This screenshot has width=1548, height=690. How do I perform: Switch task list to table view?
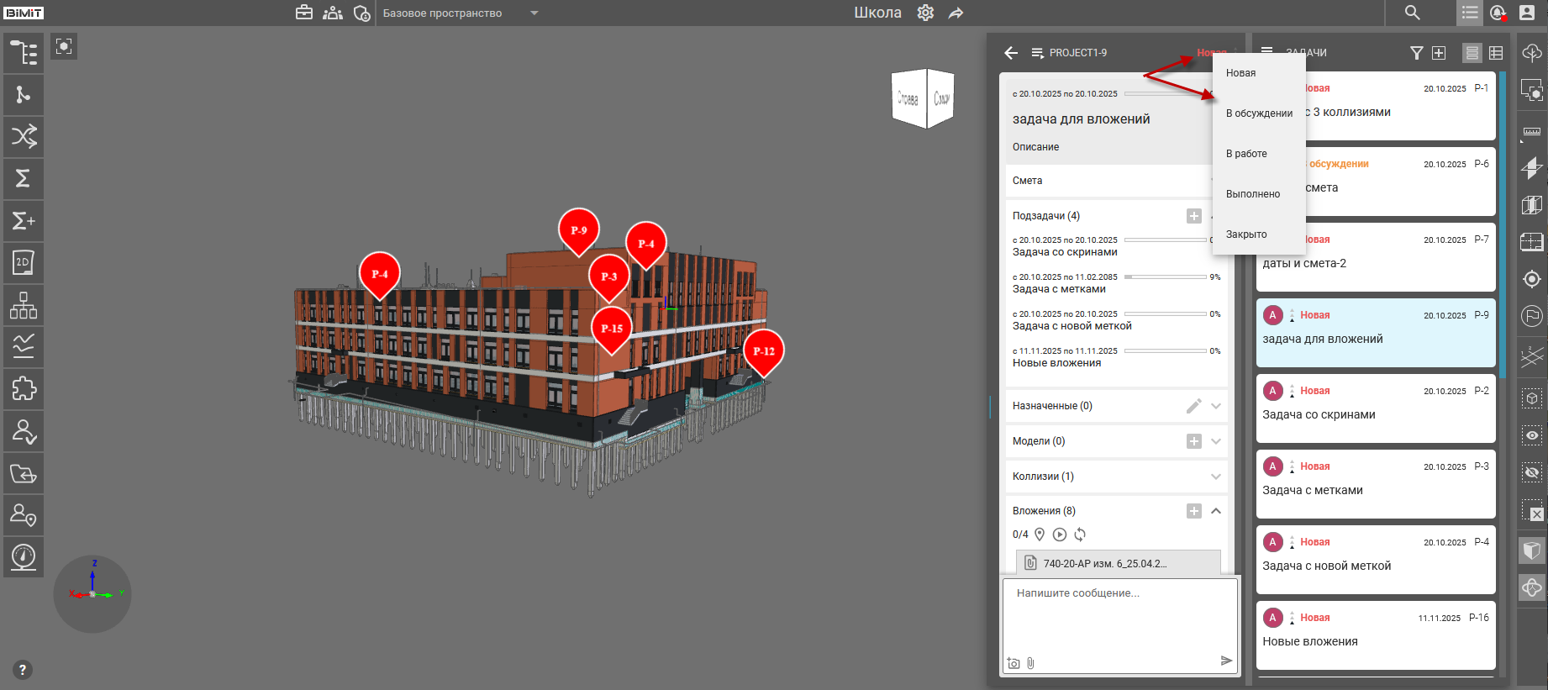1496,53
